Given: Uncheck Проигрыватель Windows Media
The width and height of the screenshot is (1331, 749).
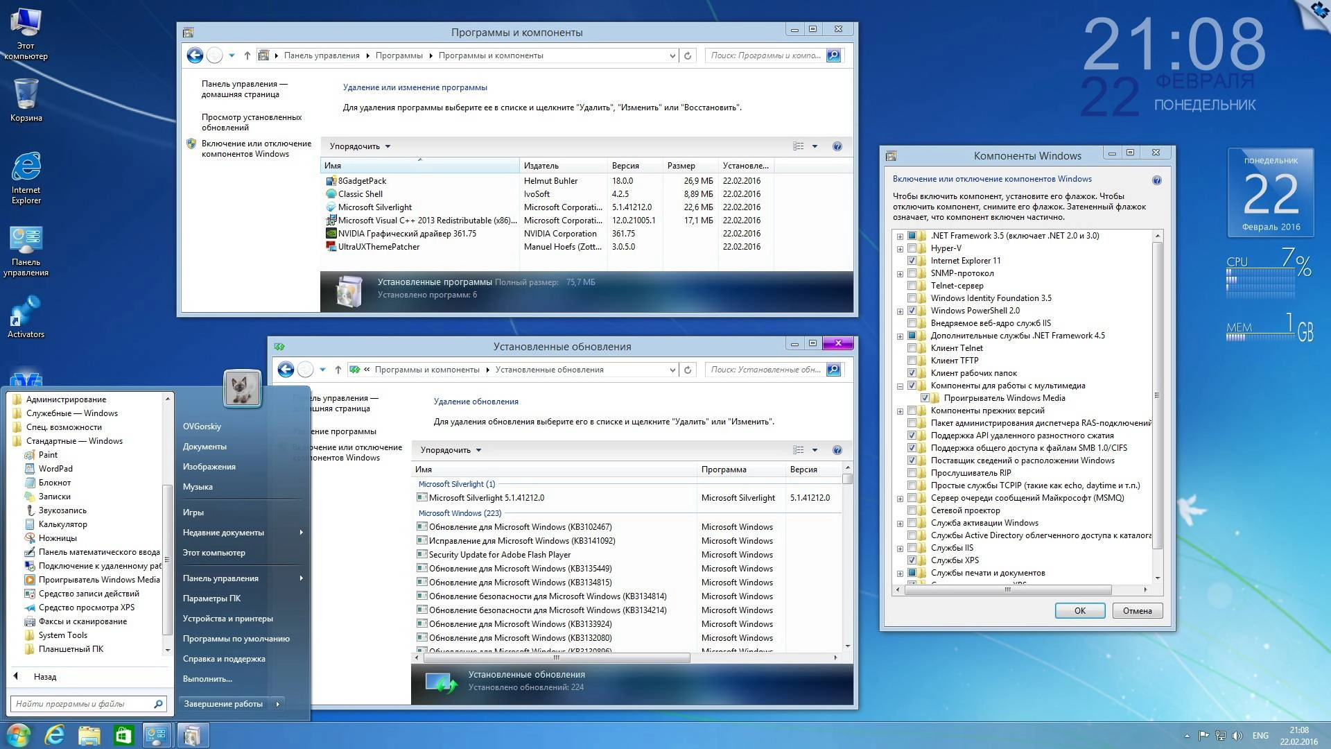Looking at the screenshot, I should pyautogui.click(x=926, y=397).
